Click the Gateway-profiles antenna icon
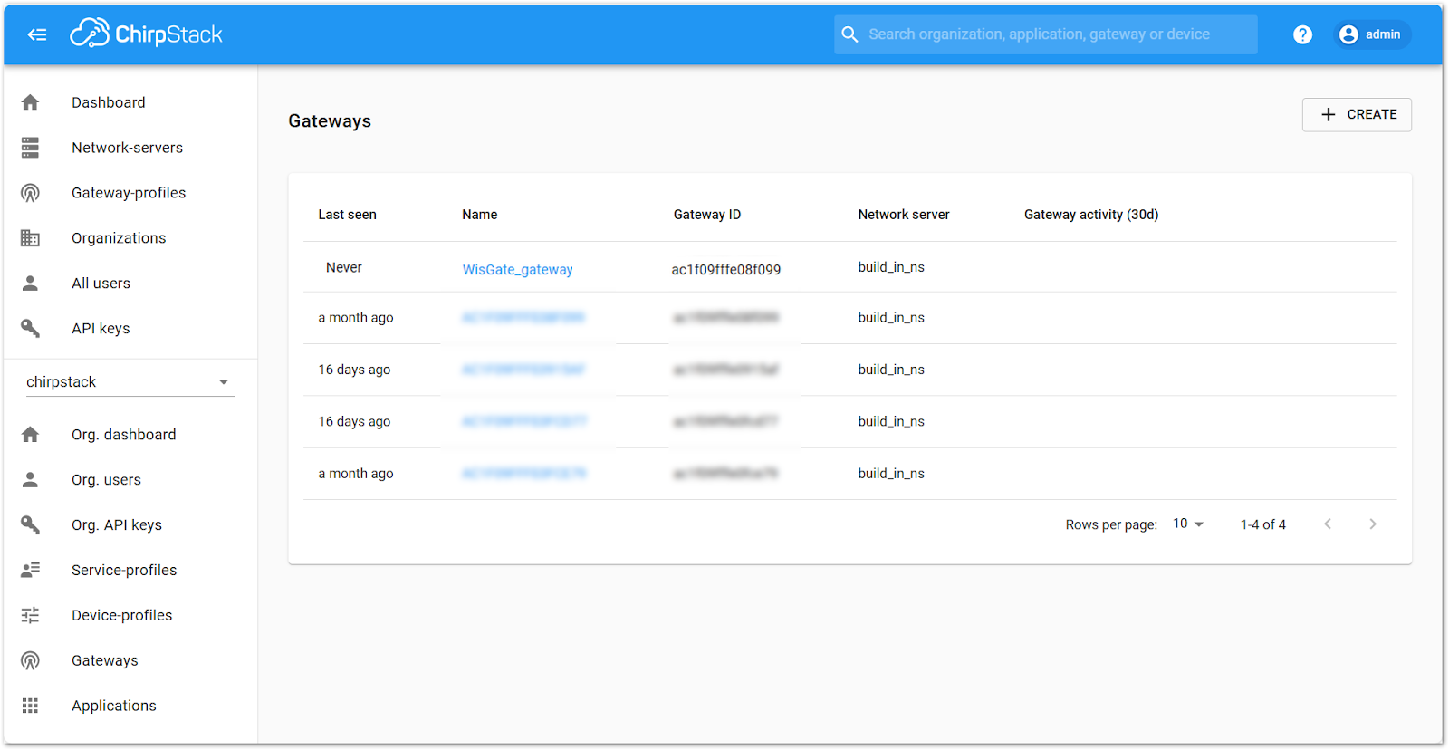 click(x=31, y=193)
